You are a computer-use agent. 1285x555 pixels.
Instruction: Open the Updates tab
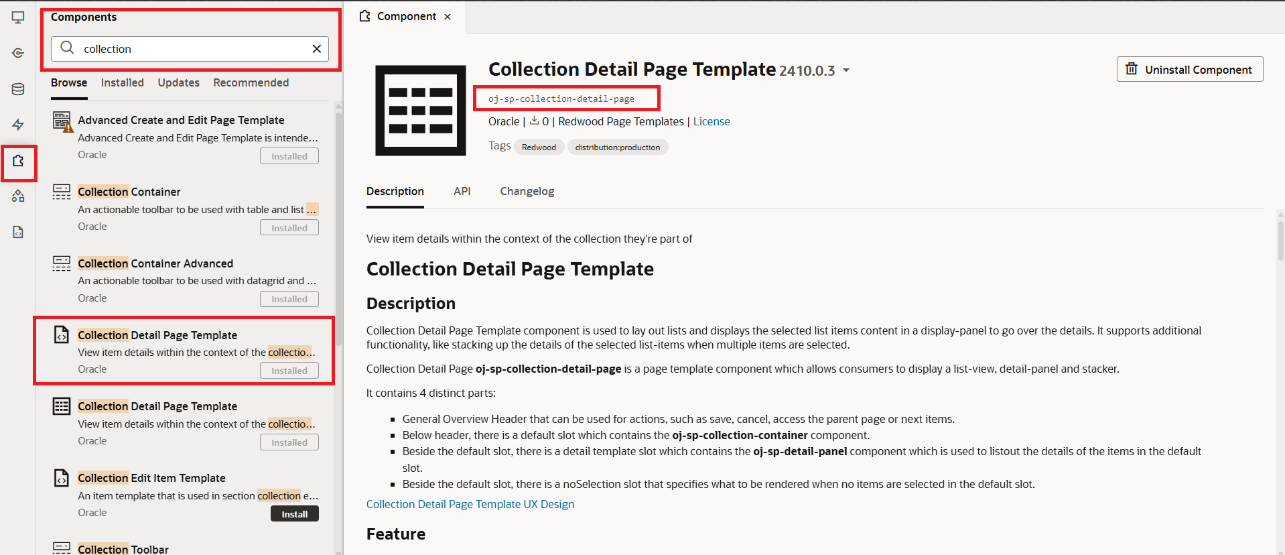(179, 83)
